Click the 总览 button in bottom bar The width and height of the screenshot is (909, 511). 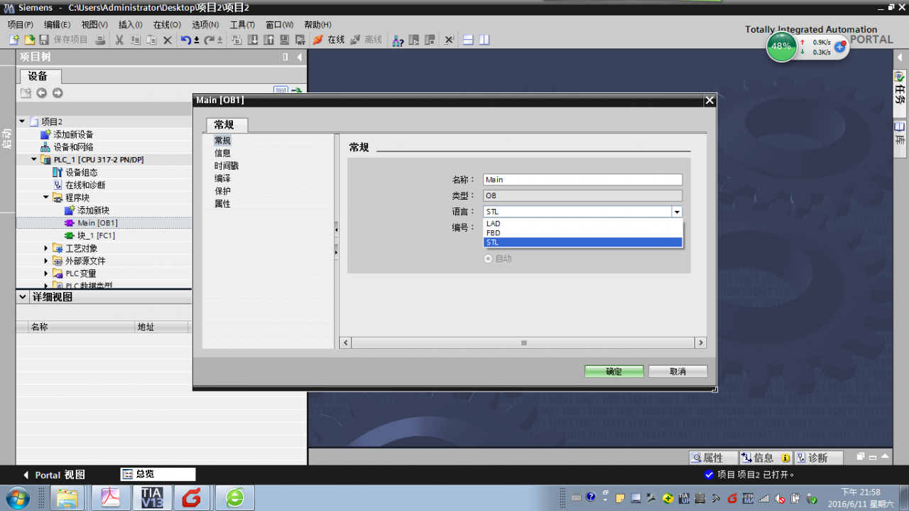158,474
